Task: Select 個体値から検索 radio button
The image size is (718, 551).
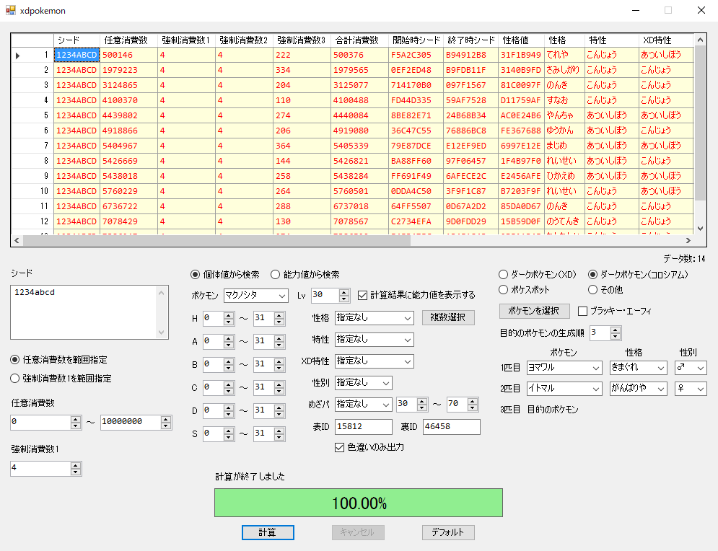Action: [x=225, y=275]
